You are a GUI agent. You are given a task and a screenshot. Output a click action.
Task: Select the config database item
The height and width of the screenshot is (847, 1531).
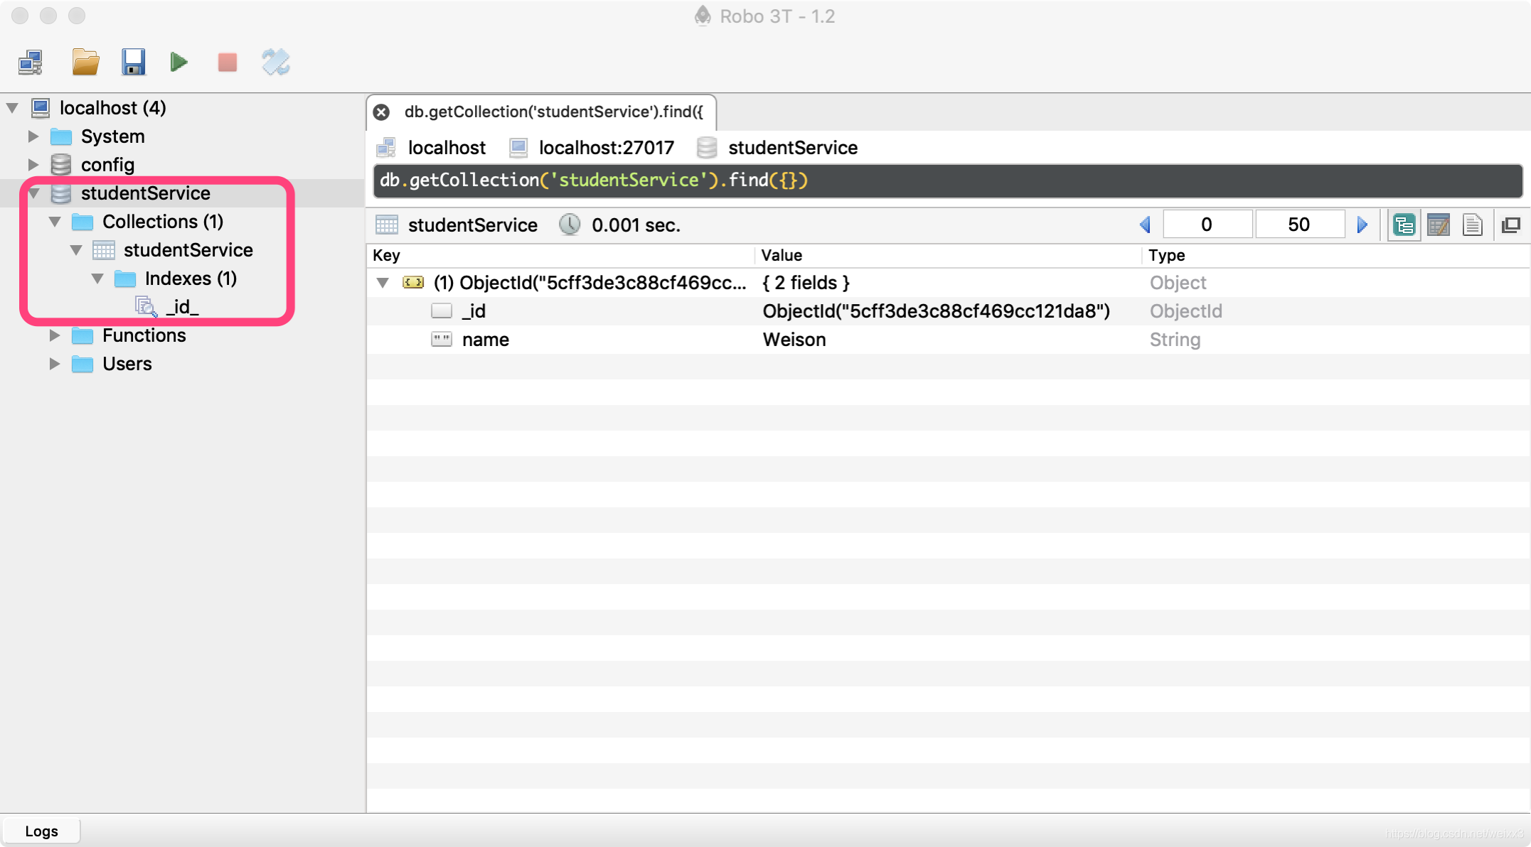(x=107, y=165)
